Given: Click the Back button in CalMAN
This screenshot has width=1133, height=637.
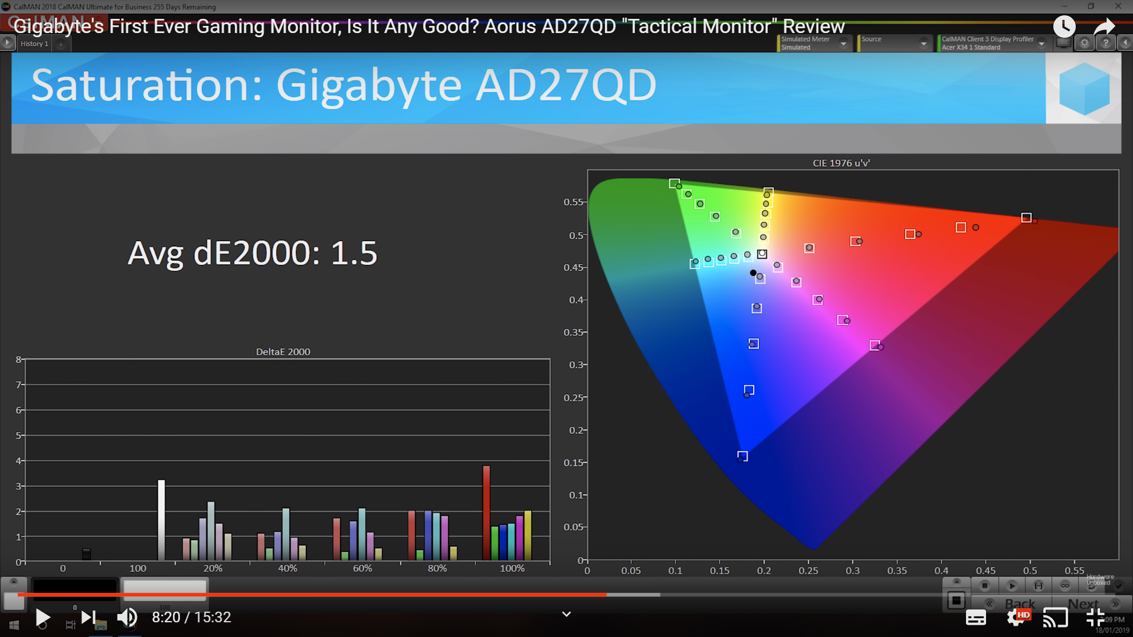Looking at the screenshot, I should tap(1012, 604).
